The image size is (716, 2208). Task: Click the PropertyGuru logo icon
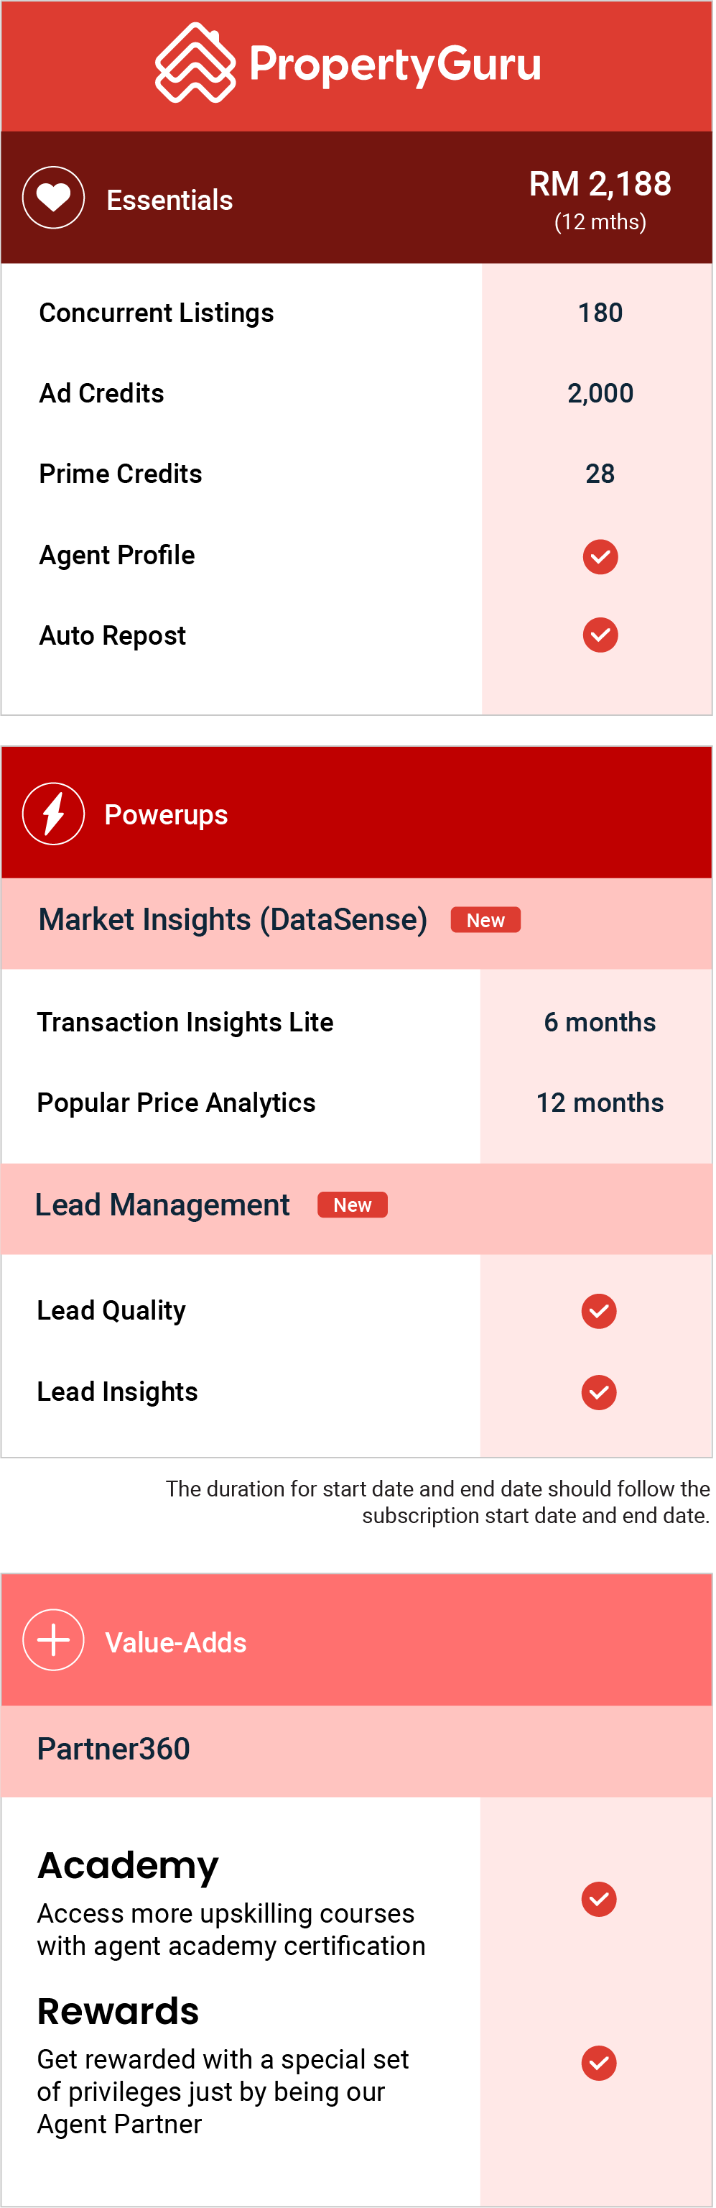(195, 63)
